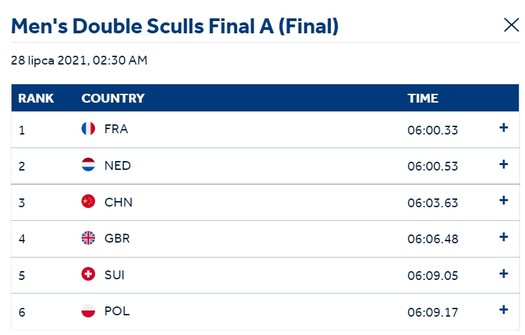The image size is (525, 335).
Task: Click the China flag icon
Action: [88, 201]
